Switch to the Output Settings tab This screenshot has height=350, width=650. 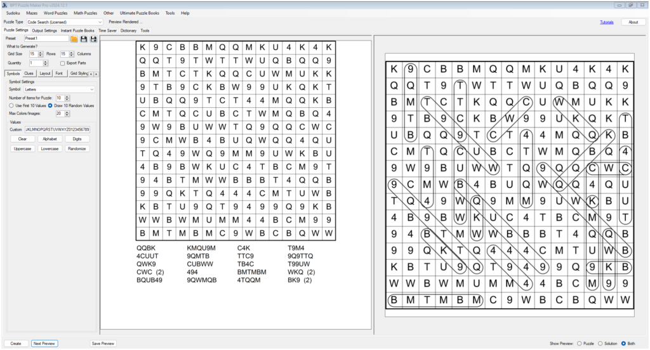click(x=44, y=30)
